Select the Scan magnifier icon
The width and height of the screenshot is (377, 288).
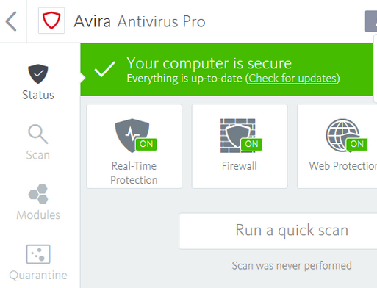[x=38, y=134]
